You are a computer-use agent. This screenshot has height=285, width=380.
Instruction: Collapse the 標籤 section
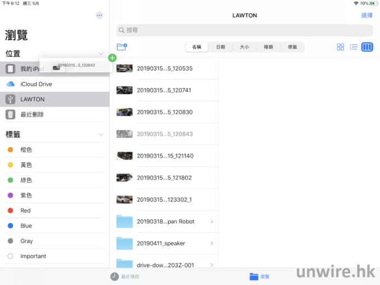point(101,134)
